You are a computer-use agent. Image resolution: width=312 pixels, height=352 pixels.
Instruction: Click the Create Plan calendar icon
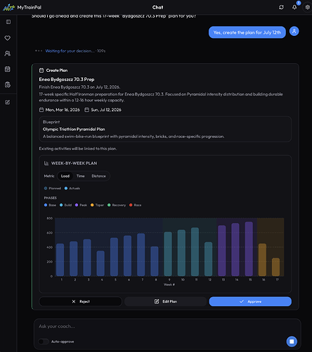pyautogui.click(x=41, y=70)
